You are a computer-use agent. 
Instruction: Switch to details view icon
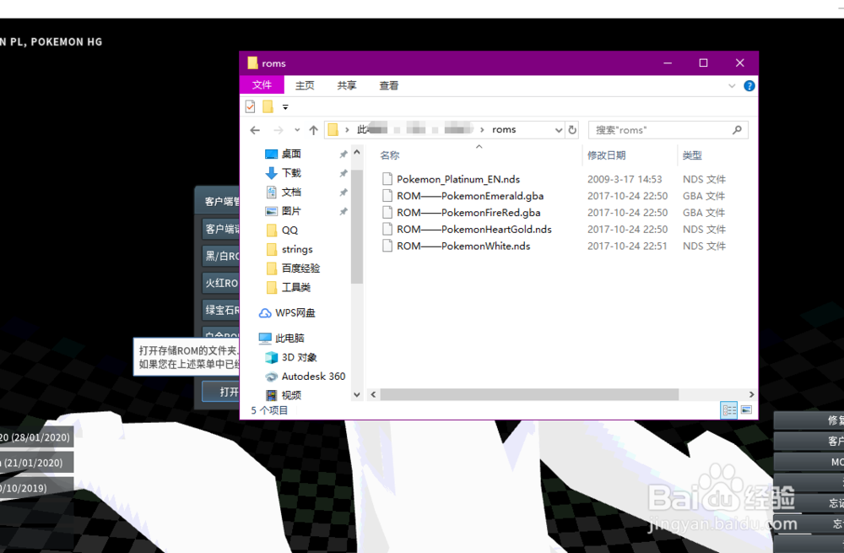coord(729,410)
